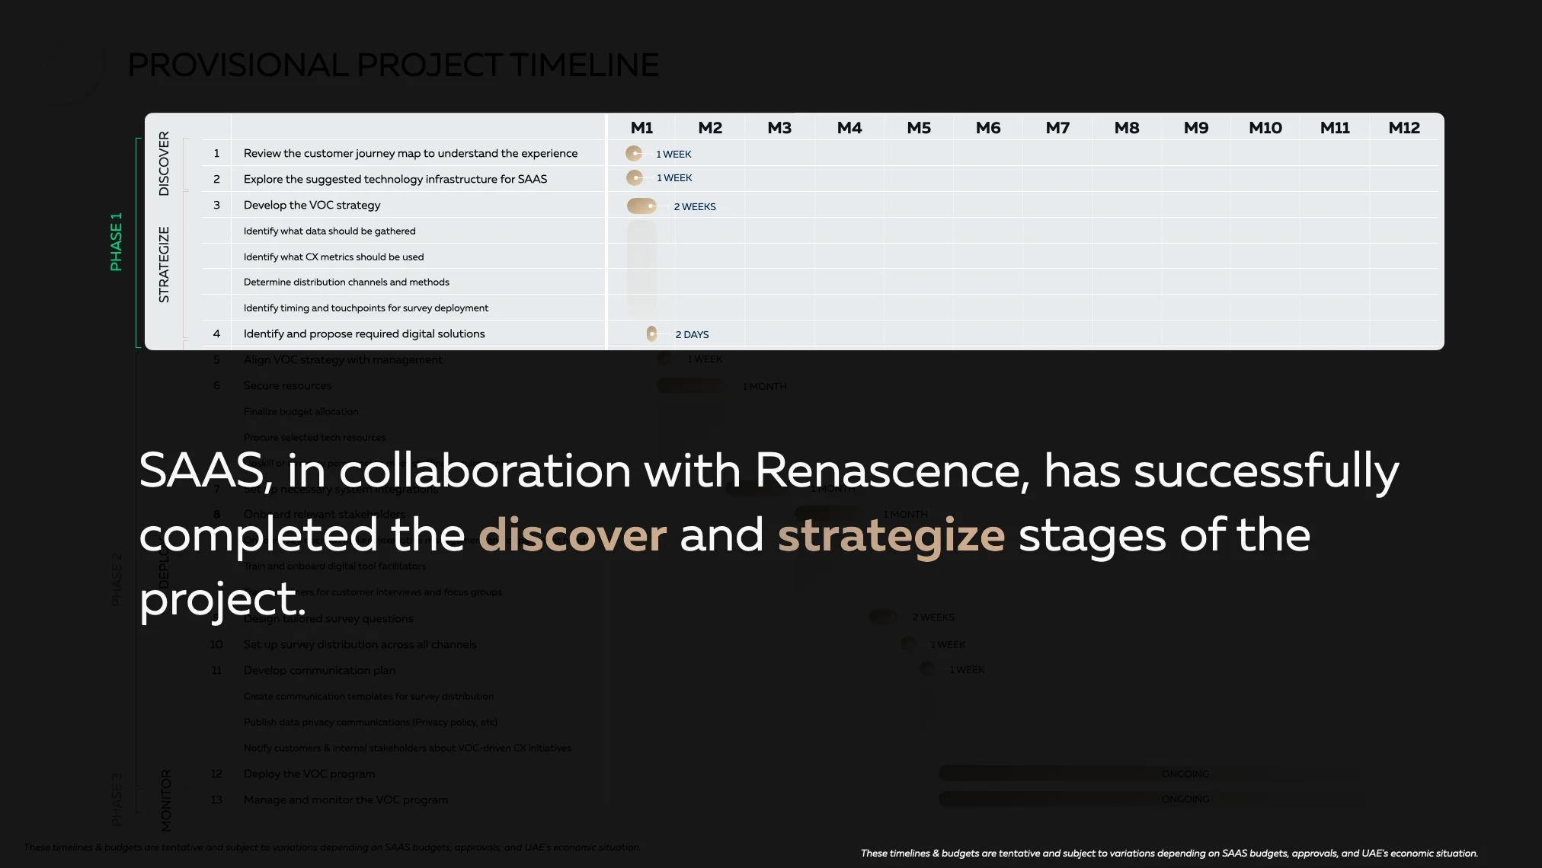Click 'Review the customer journey map to understand the experience'
The height and width of the screenshot is (868, 1542).
[411, 153]
